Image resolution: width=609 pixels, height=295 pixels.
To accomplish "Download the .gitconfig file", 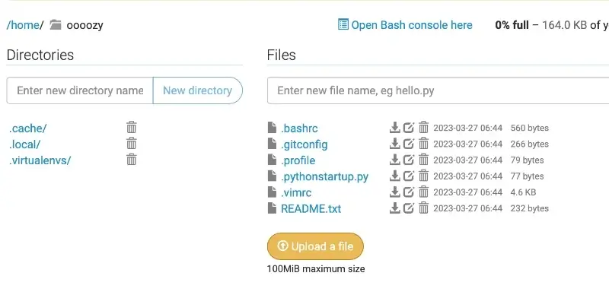I will pos(394,144).
